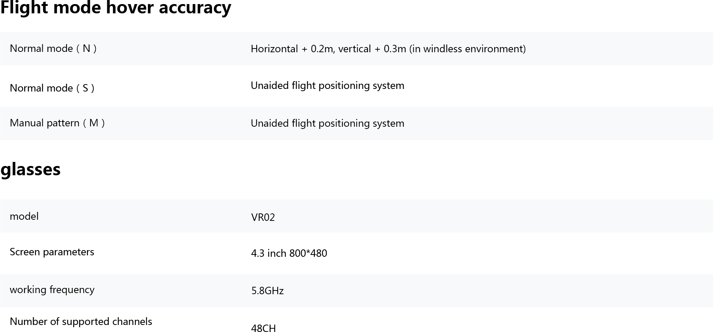The width and height of the screenshot is (713, 332).
Task: Click the VR02 model value
Action: click(x=263, y=218)
